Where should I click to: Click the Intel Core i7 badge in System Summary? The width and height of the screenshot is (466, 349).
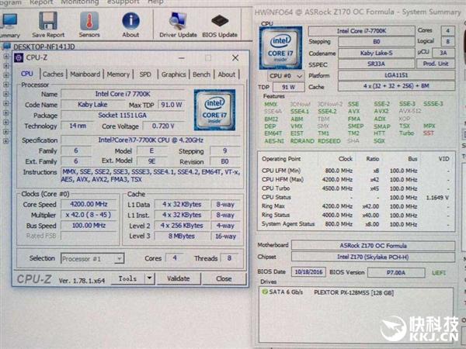[x=280, y=48]
